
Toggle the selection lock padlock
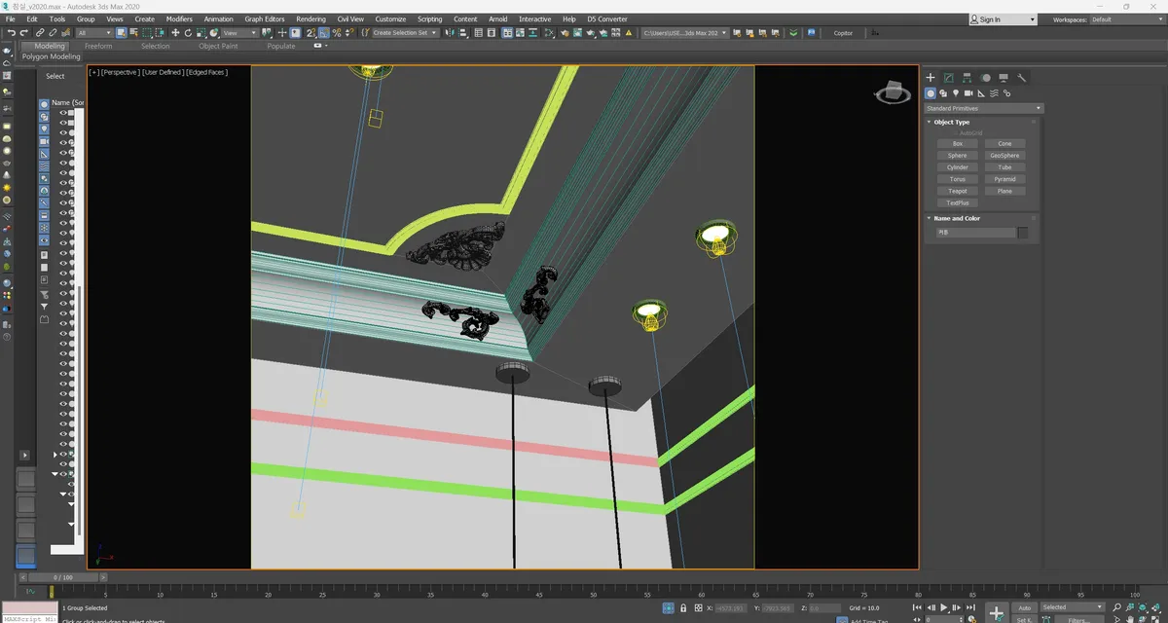tap(683, 608)
